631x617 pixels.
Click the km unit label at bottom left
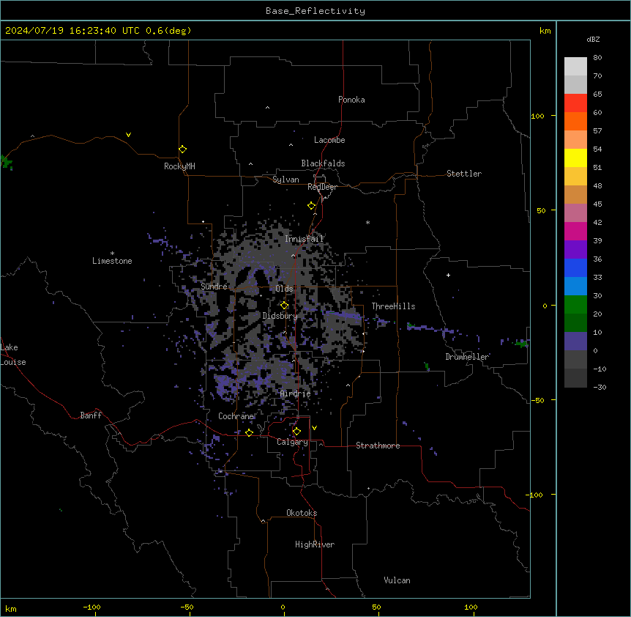(x=11, y=608)
